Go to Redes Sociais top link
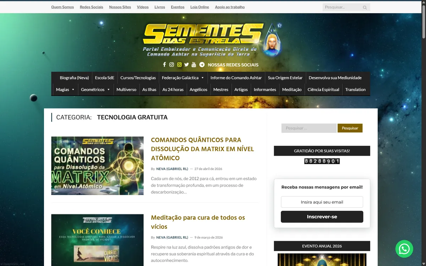The image size is (426, 266). pos(92,7)
